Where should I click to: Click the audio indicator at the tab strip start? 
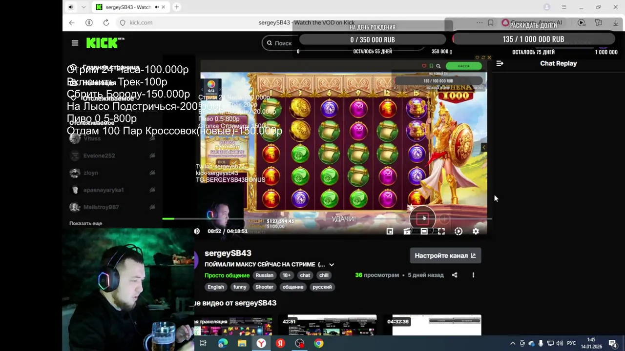[71, 7]
